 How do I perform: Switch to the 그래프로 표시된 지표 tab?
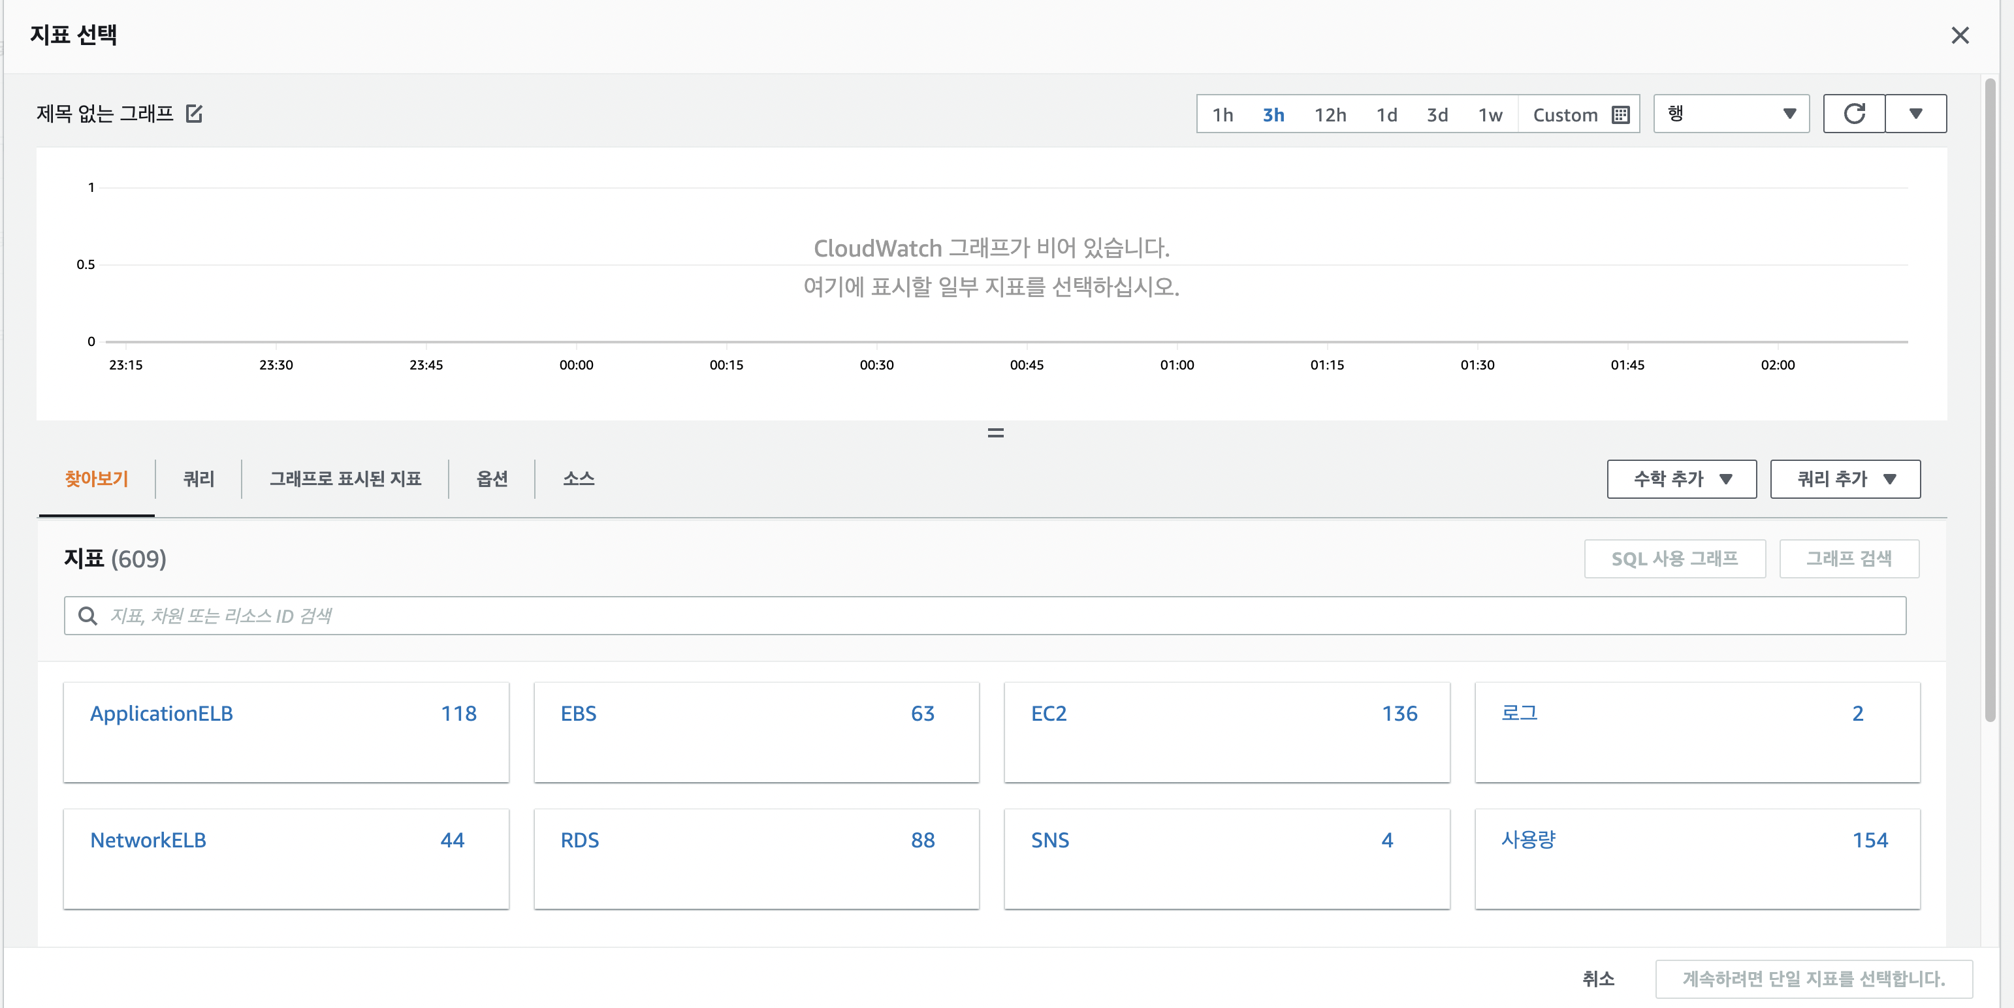pyautogui.click(x=345, y=479)
